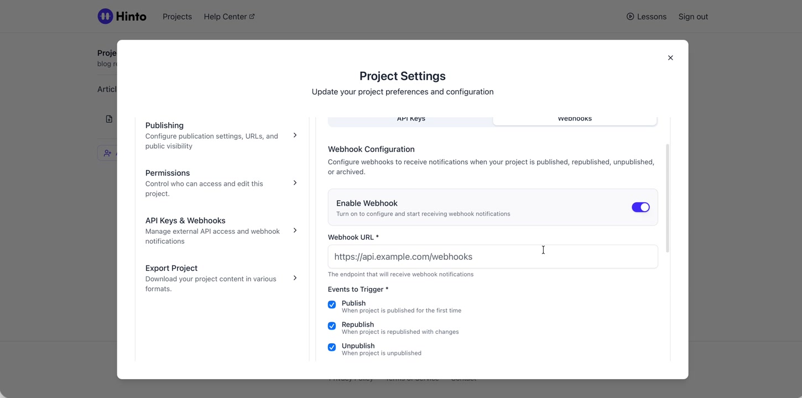Click the Sign out link
The height and width of the screenshot is (398, 802).
tap(693, 17)
